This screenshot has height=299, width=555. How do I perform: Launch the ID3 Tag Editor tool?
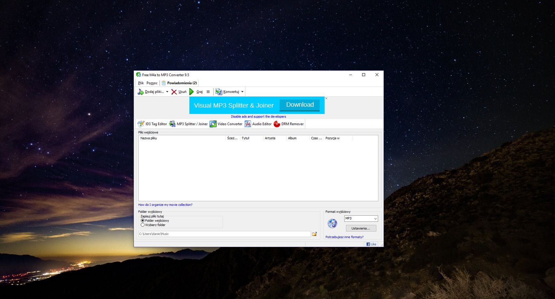click(x=152, y=124)
